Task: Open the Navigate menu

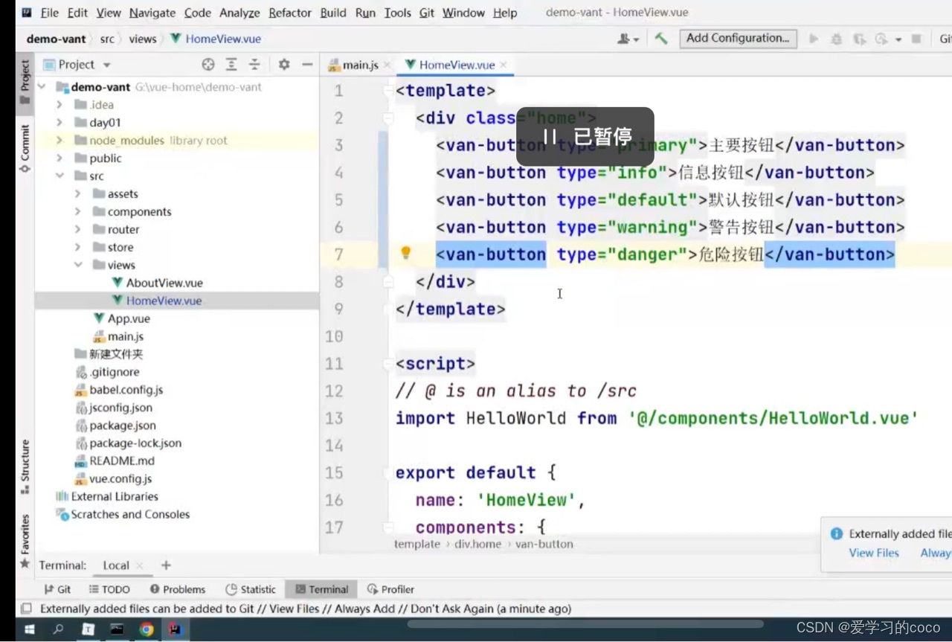Action: (152, 13)
